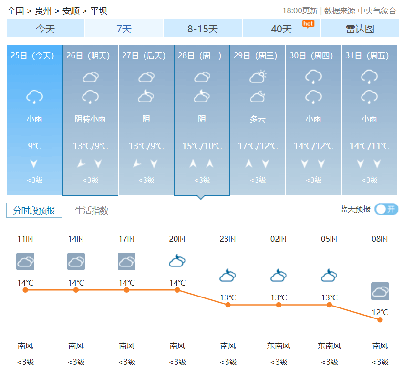The image size is (403, 379).
Task: Click the 20时 hourly night cloud icon
Action: pyautogui.click(x=177, y=261)
